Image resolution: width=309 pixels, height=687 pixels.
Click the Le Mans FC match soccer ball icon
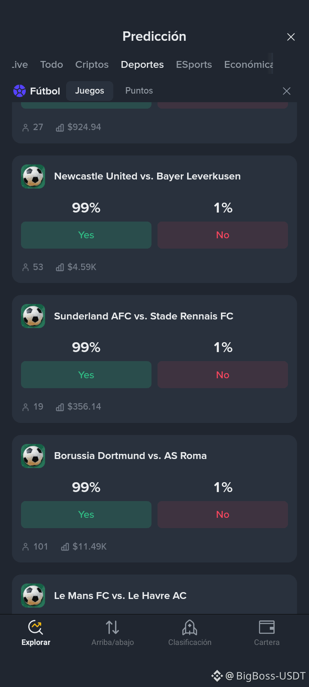pyautogui.click(x=33, y=596)
